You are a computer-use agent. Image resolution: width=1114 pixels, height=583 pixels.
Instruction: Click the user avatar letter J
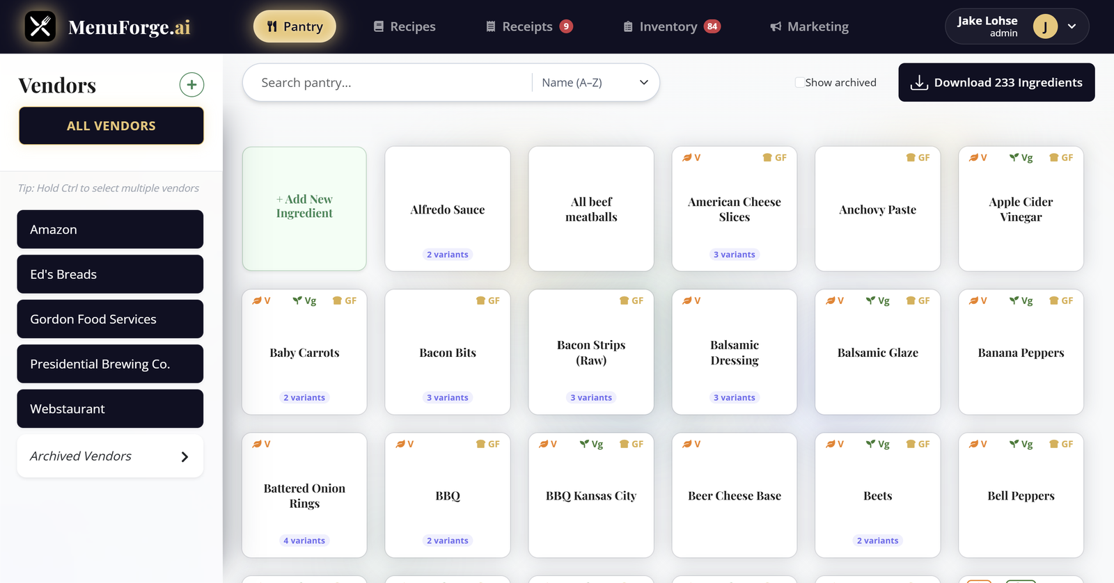click(x=1045, y=26)
